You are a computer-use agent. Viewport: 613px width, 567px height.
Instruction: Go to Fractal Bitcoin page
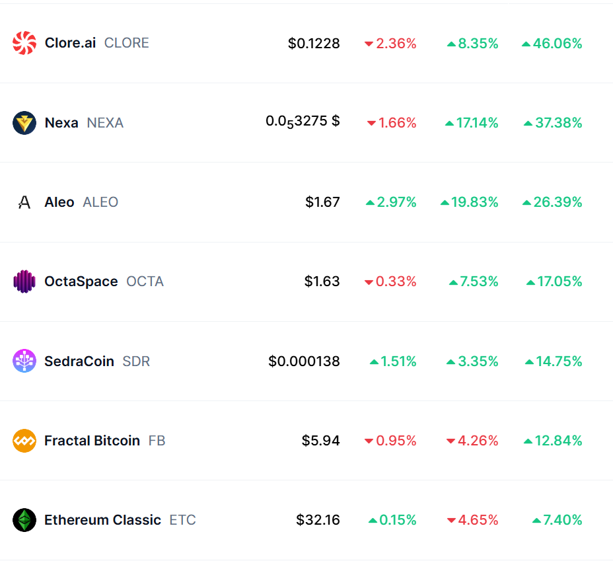coord(92,441)
